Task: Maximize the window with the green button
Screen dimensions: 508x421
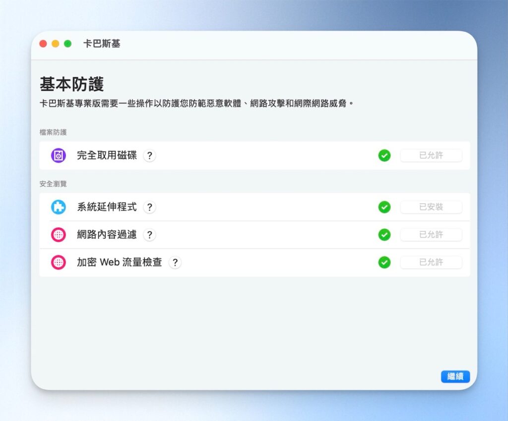Action: pyautogui.click(x=67, y=44)
